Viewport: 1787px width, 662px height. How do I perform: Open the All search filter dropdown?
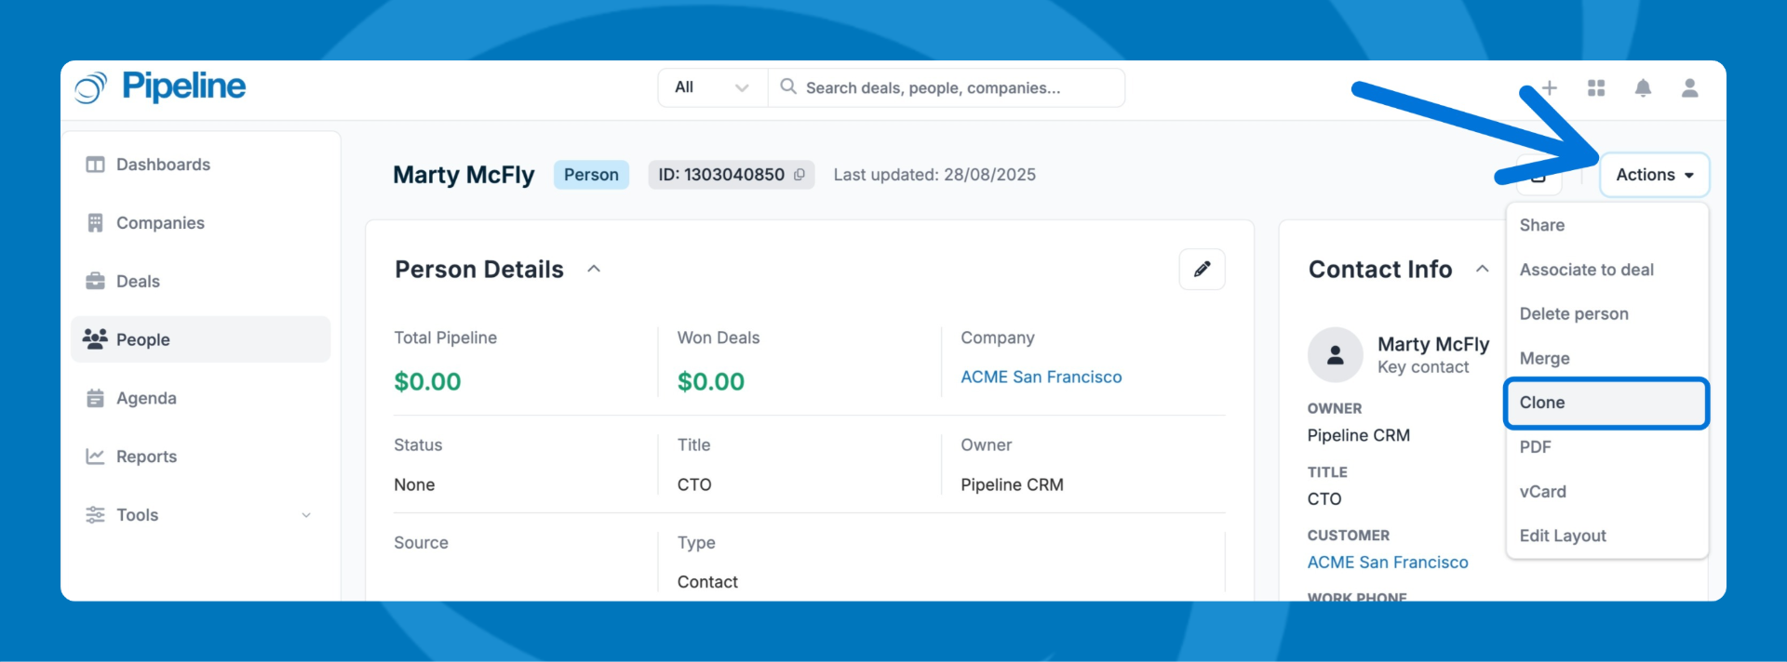point(713,87)
